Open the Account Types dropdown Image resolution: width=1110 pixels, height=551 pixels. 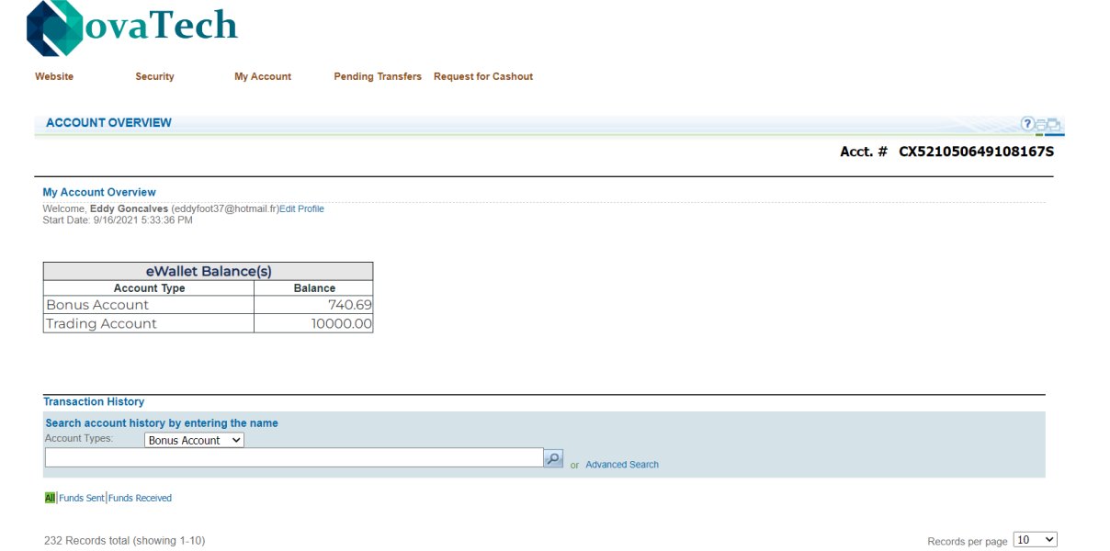coord(194,441)
